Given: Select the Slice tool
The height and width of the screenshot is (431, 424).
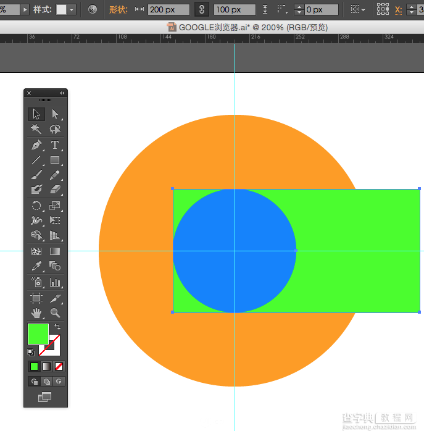Looking at the screenshot, I should tap(55, 298).
